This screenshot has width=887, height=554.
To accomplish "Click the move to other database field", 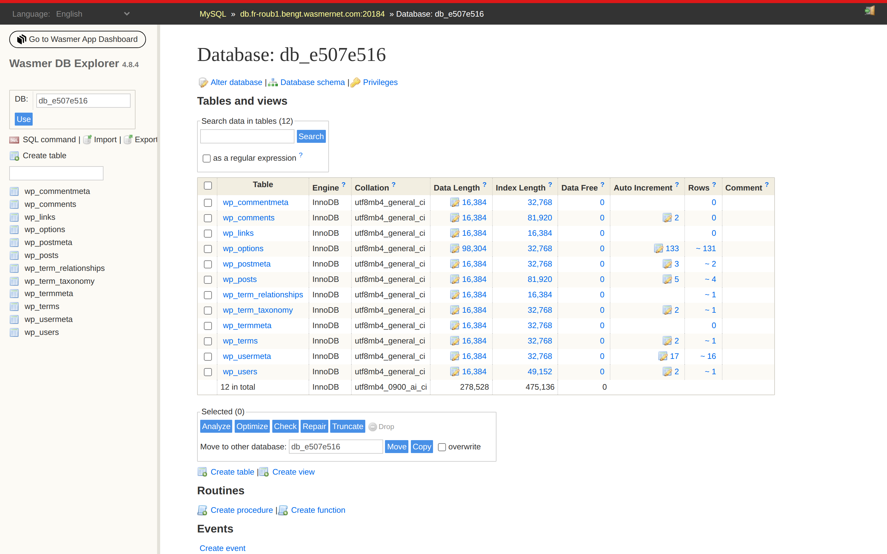I will pyautogui.click(x=336, y=447).
